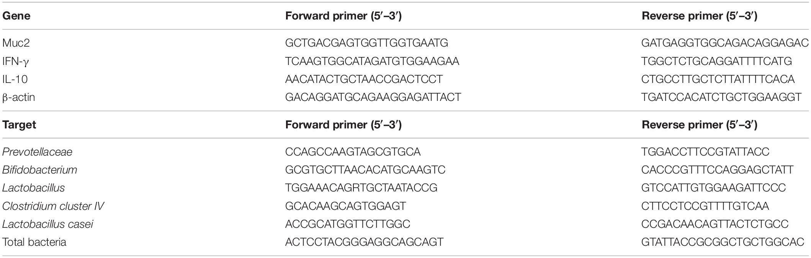811x258 pixels.
Task: Select Lactobacillus casei forward primer ACCGCATGGTTCTTGGC
Action: click(x=348, y=224)
